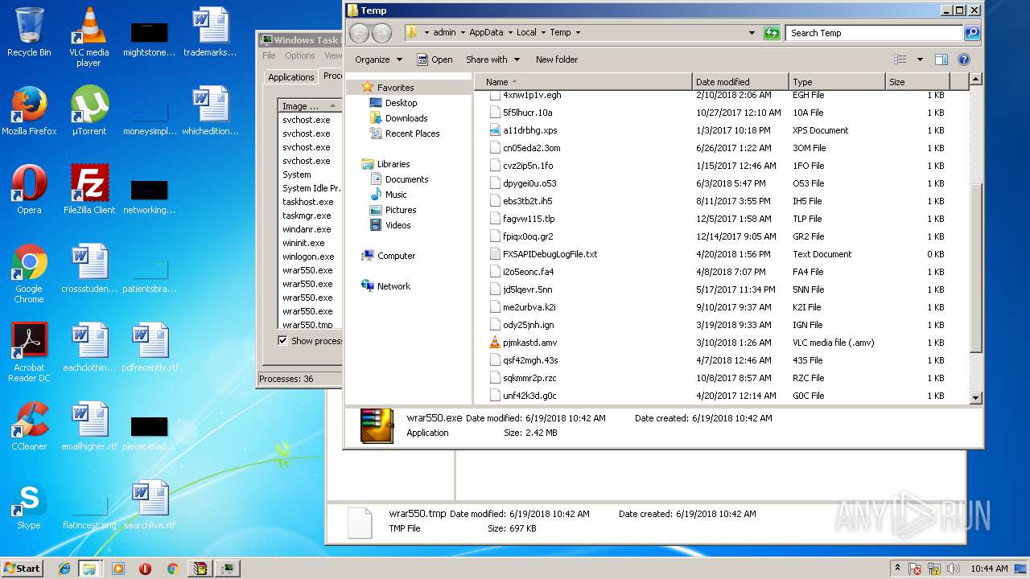Click the Forward navigation arrow in Explorer

381,33
